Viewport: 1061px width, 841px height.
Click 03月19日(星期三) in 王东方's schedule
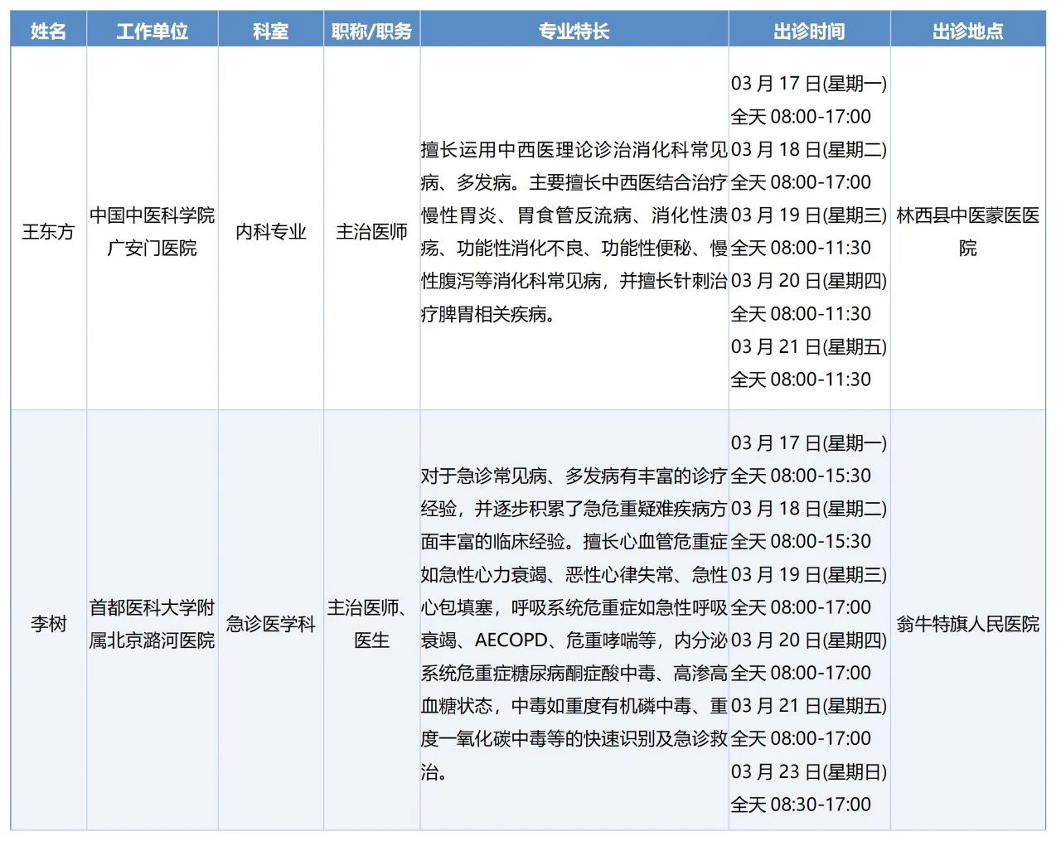click(809, 215)
